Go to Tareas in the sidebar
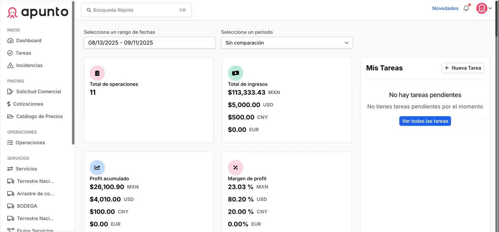This screenshot has width=499, height=232. pos(23,53)
